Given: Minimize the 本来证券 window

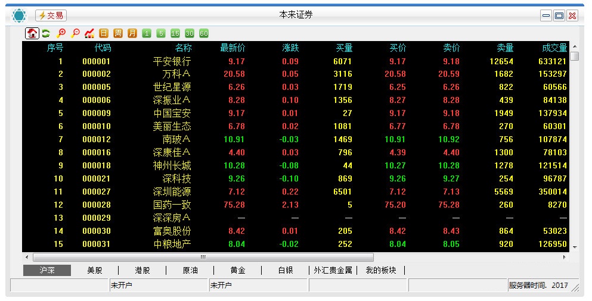Looking at the screenshot, I should pos(546,16).
